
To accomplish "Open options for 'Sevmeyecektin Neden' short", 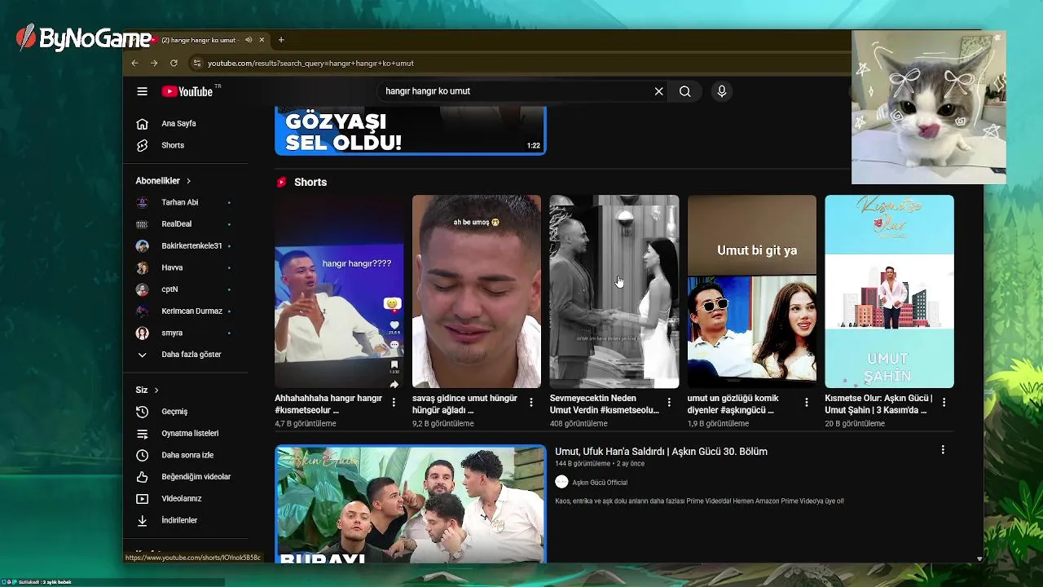I will click(x=669, y=402).
